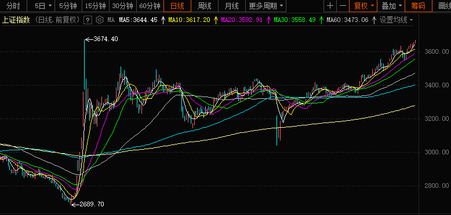Select the 60分钟 period tab

click(x=150, y=6)
